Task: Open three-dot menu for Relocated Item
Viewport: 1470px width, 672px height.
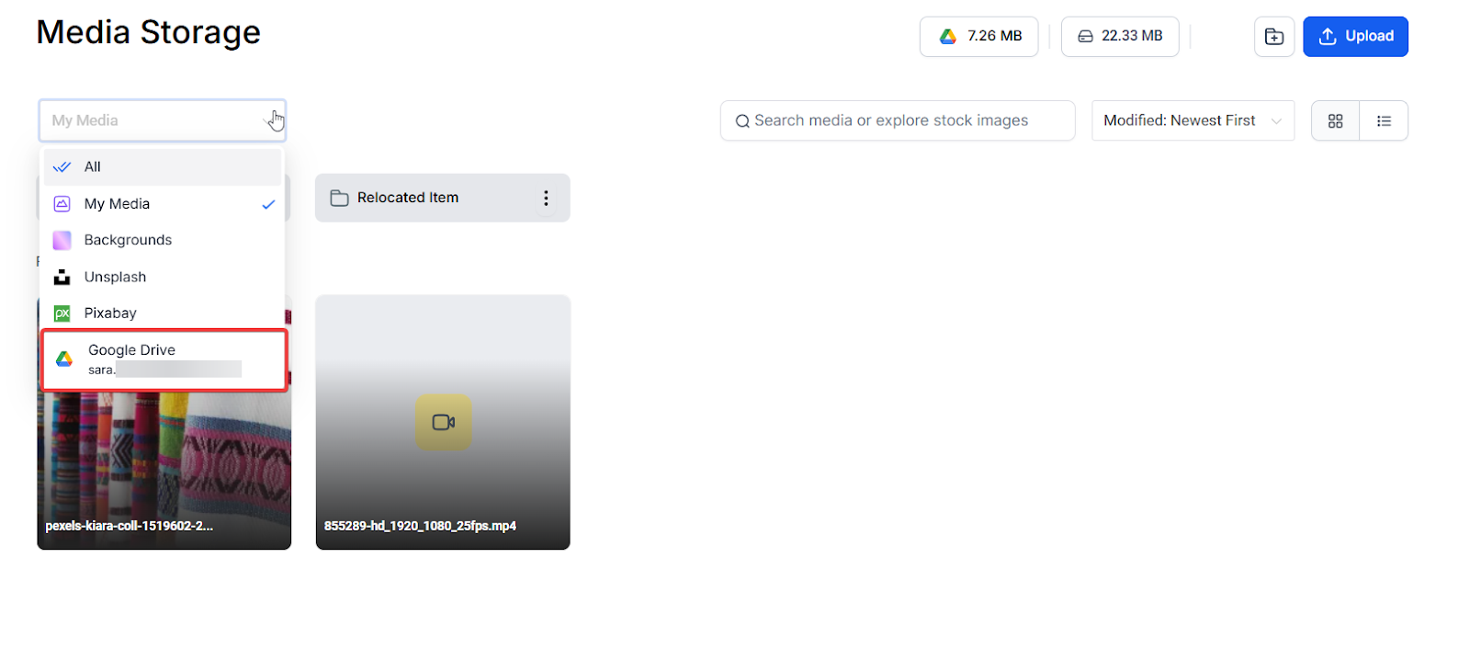Action: (x=546, y=199)
